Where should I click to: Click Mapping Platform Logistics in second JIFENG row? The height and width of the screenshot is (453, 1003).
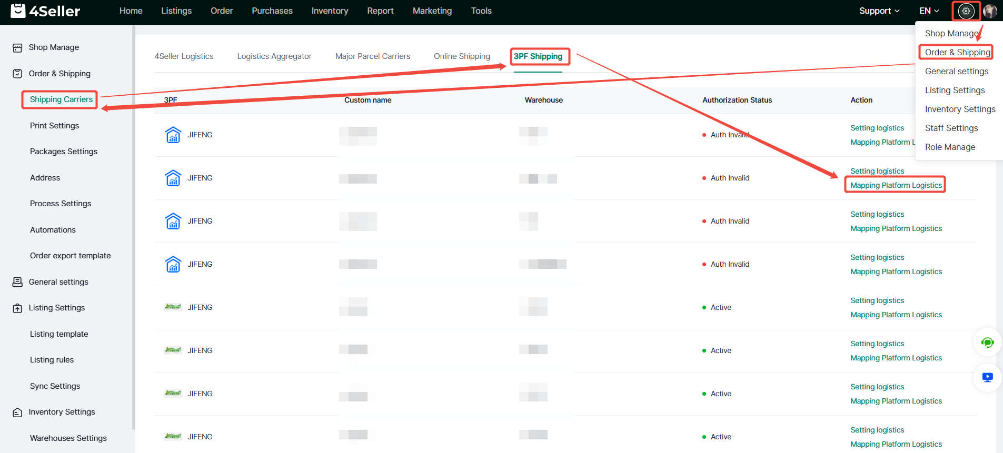[896, 185]
